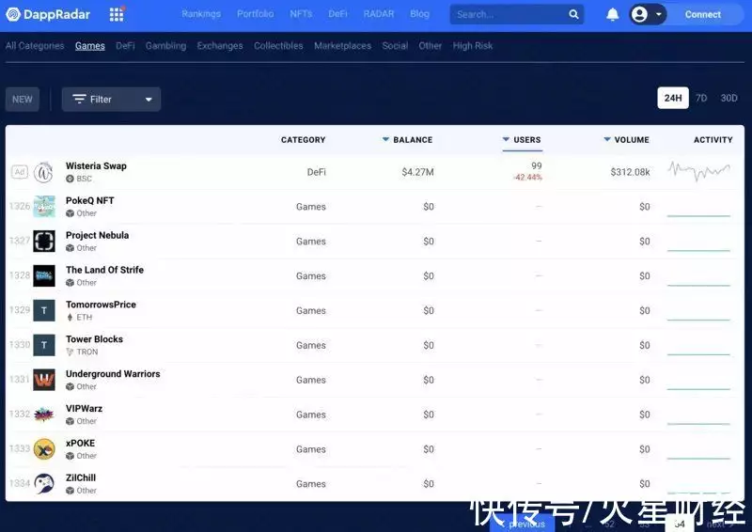Click the BSC chain icon under Wisteria Swap
Screen dimensions: 752x532
[x=70, y=179]
